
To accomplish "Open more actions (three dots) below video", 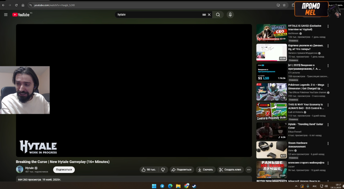I will 249,170.
